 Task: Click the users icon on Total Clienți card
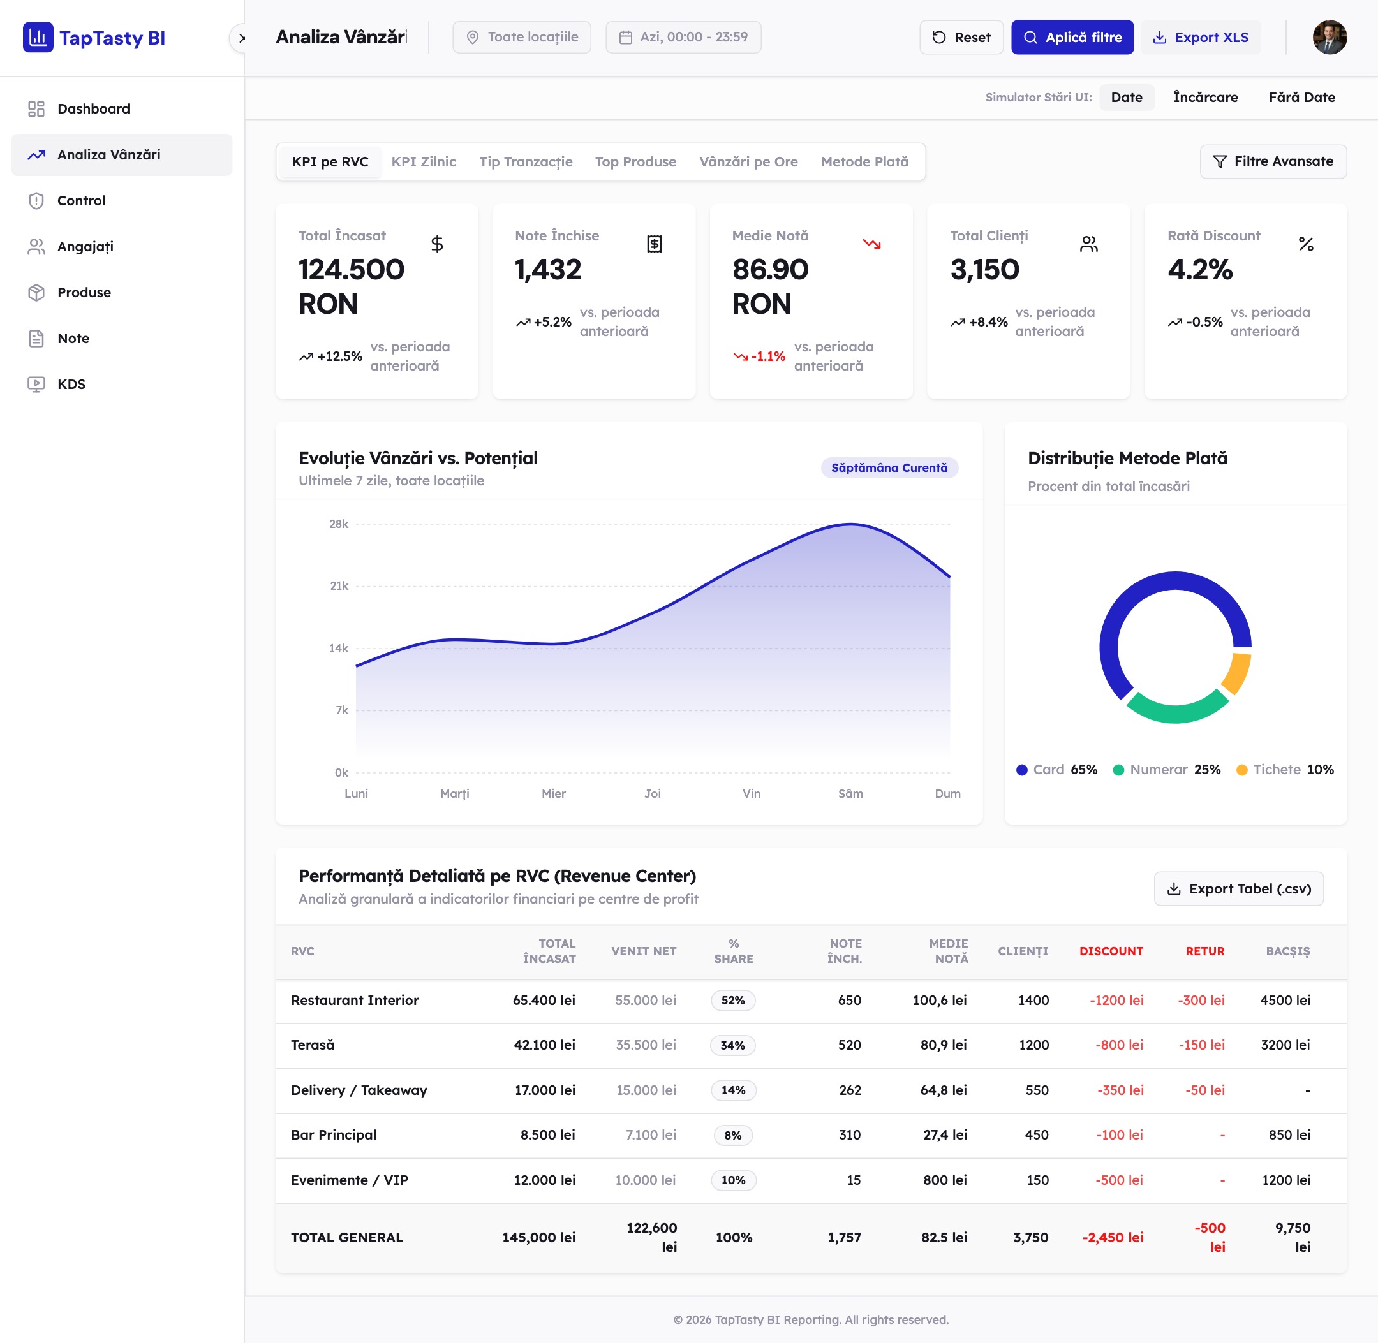[x=1090, y=244]
